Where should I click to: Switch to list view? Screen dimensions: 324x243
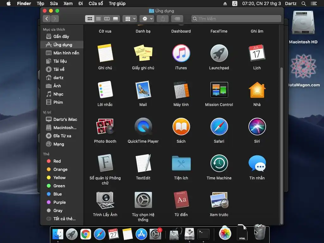point(98,19)
